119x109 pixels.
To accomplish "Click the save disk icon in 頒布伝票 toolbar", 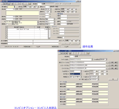I will tap(12, 4).
